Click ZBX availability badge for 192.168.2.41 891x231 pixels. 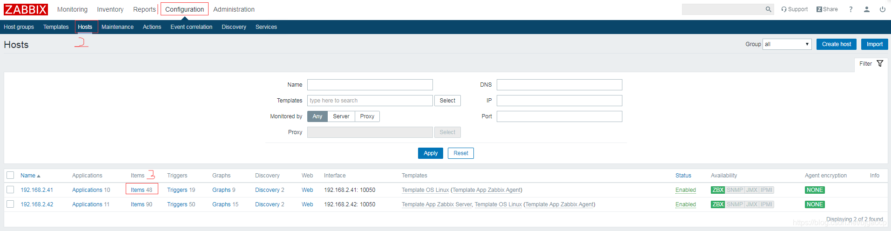(x=717, y=190)
